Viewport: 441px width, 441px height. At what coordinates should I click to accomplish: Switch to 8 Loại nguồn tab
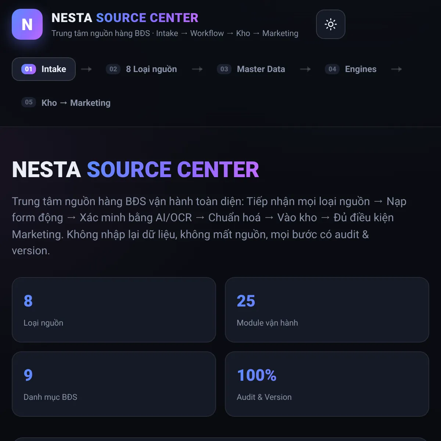coord(141,69)
